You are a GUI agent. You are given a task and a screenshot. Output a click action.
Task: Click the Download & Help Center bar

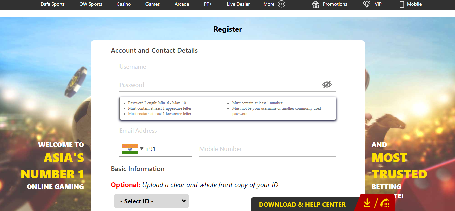coord(302,204)
